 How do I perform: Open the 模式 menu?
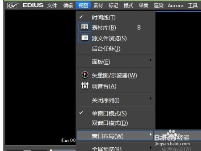tap(128, 5)
